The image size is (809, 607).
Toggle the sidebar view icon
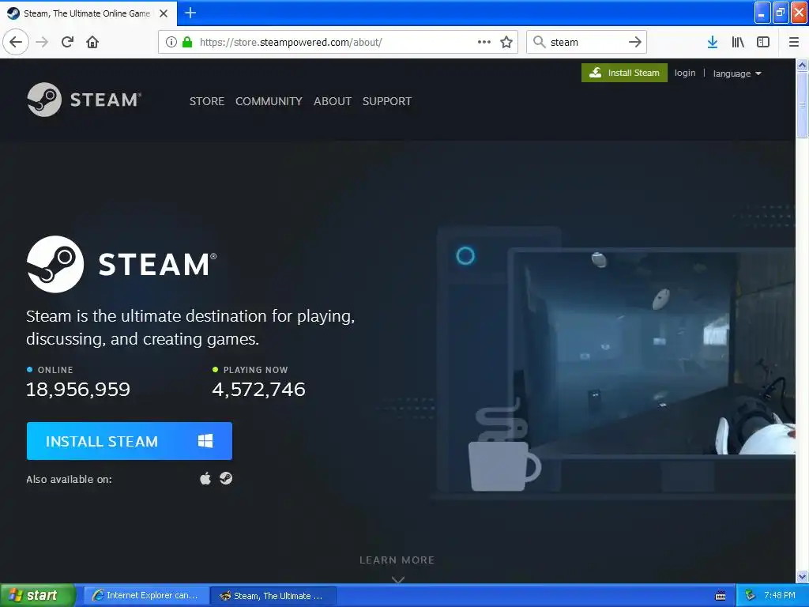click(763, 42)
